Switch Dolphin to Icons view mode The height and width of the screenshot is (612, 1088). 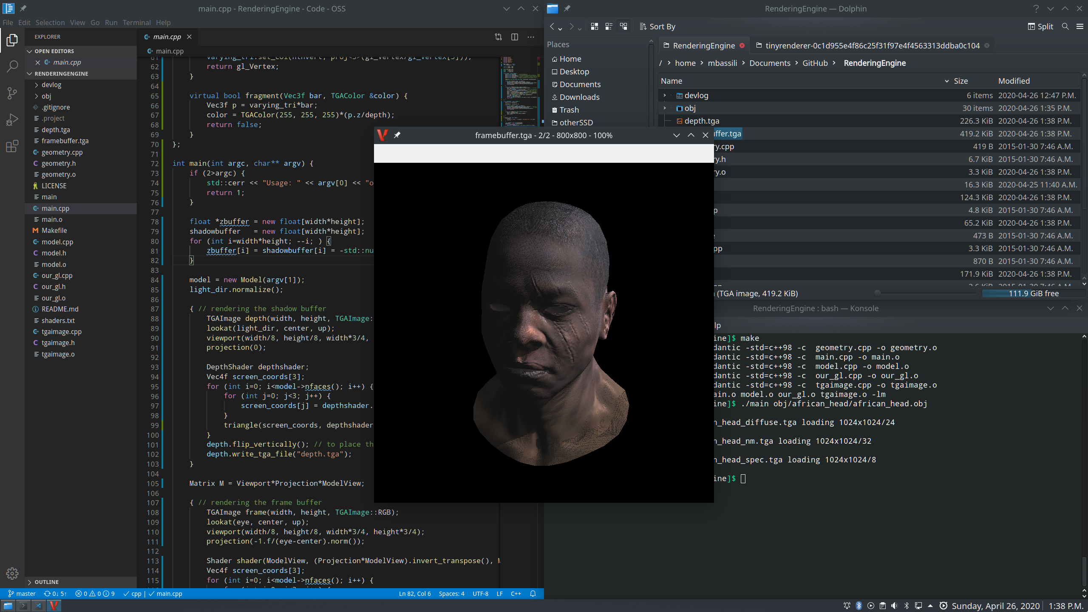(595, 26)
